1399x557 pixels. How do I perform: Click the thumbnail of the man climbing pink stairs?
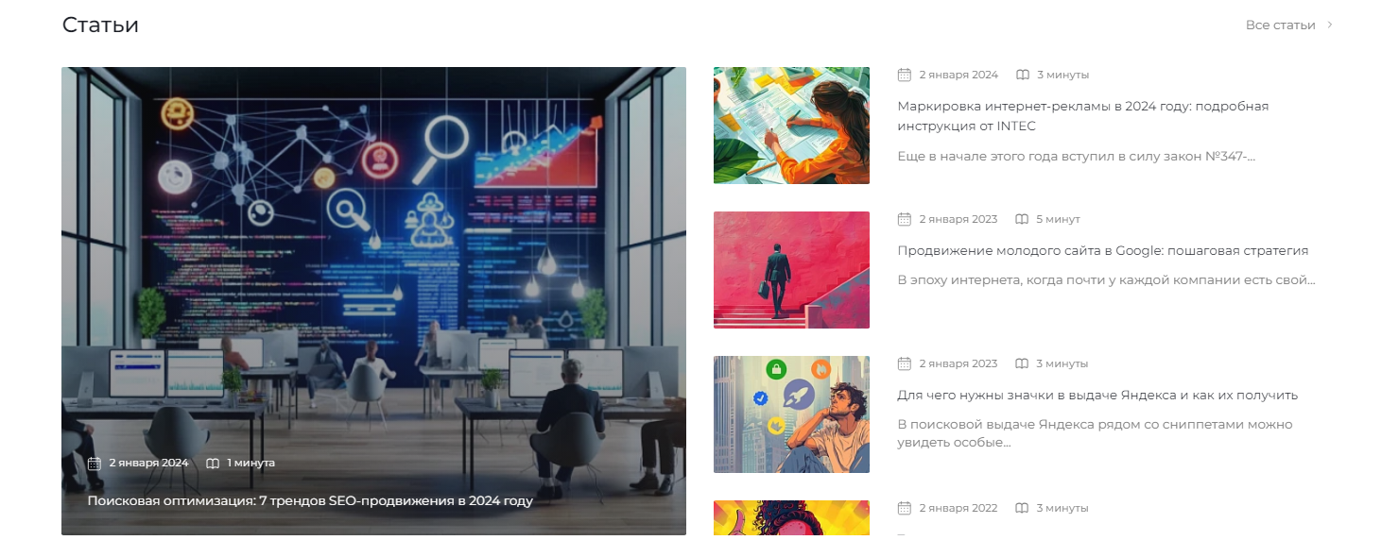coord(791,270)
